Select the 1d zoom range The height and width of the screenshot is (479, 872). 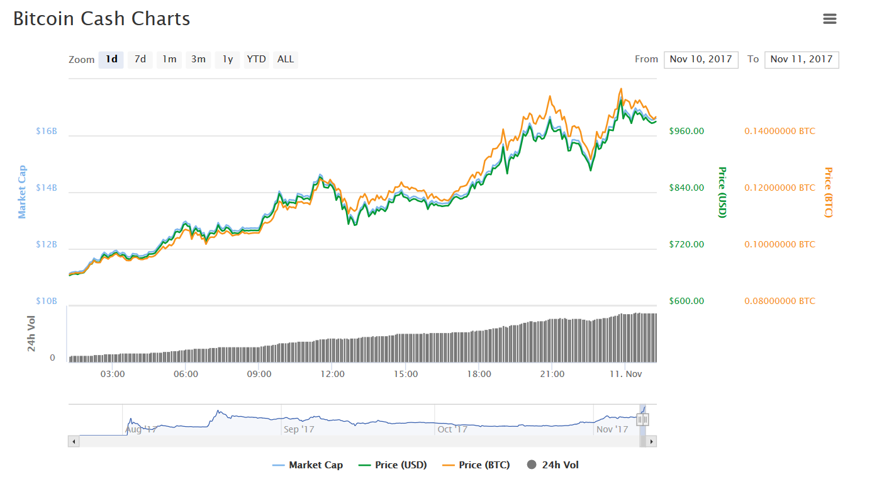click(111, 59)
